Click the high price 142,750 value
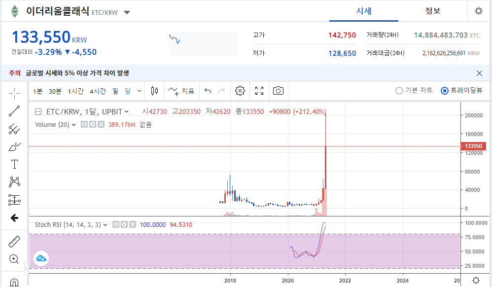Viewport: 492px width, 287px height. pyautogui.click(x=342, y=35)
